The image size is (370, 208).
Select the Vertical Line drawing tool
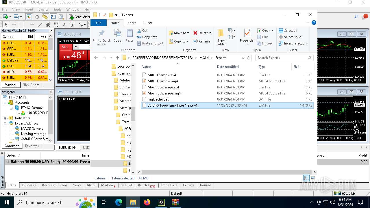click(x=24, y=25)
